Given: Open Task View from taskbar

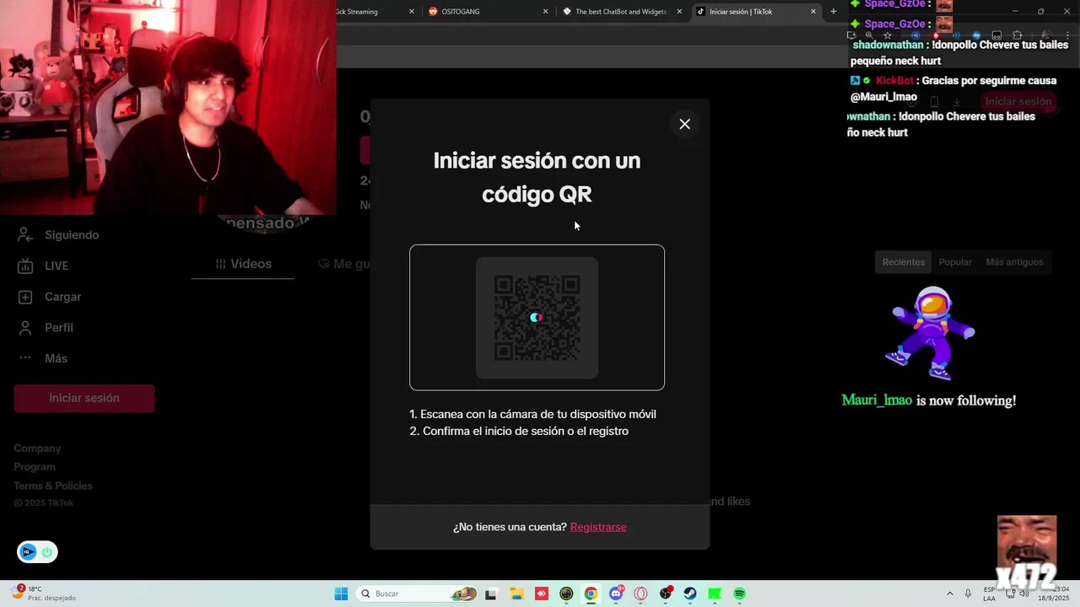Looking at the screenshot, I should 491,594.
